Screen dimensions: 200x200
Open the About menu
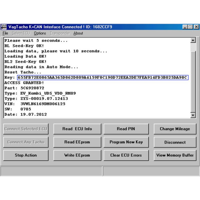pyautogui.click(x=78, y=33)
